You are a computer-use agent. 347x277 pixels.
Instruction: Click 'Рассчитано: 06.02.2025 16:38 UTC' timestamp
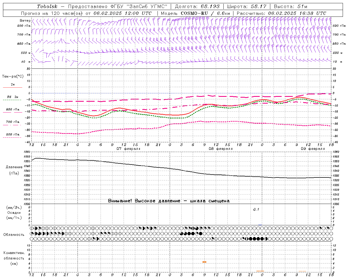281,13
